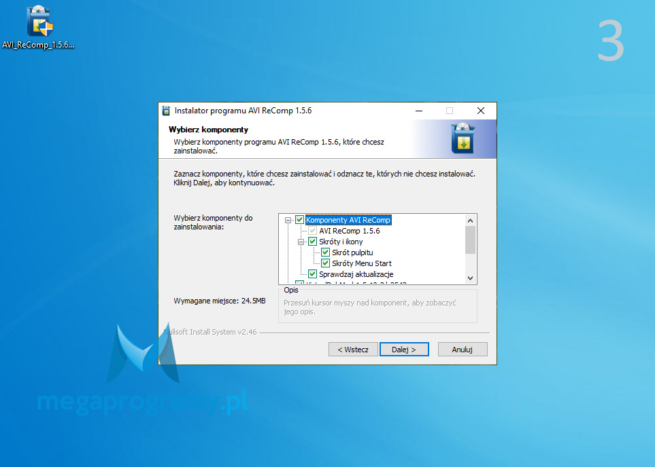The height and width of the screenshot is (467, 655).
Task: Disable the Sprawdzaj aktualizacje checkbox
Action: click(x=312, y=274)
